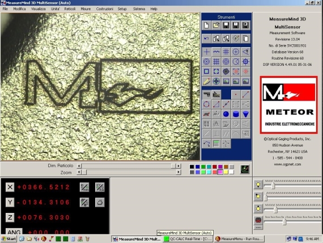
Task: Toggle XY/RA coordinate mode button
Action: [x=100, y=187]
